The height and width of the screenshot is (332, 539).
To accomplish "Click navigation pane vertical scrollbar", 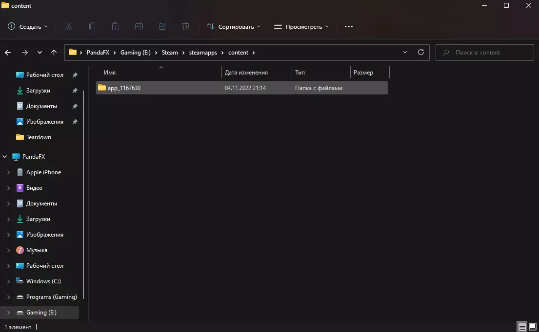I will (83, 195).
